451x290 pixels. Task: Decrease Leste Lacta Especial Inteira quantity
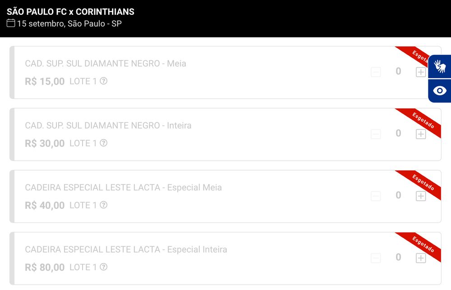[376, 258]
